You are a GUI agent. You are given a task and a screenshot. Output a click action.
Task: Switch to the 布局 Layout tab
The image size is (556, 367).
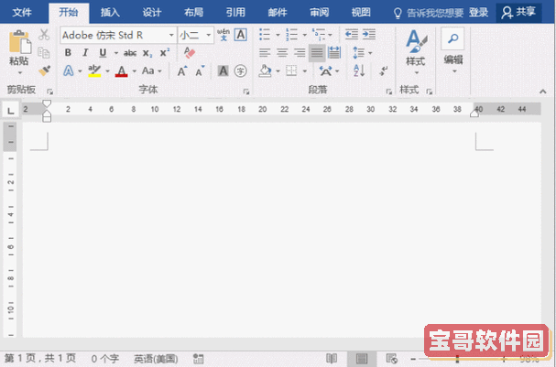pyautogui.click(x=193, y=13)
